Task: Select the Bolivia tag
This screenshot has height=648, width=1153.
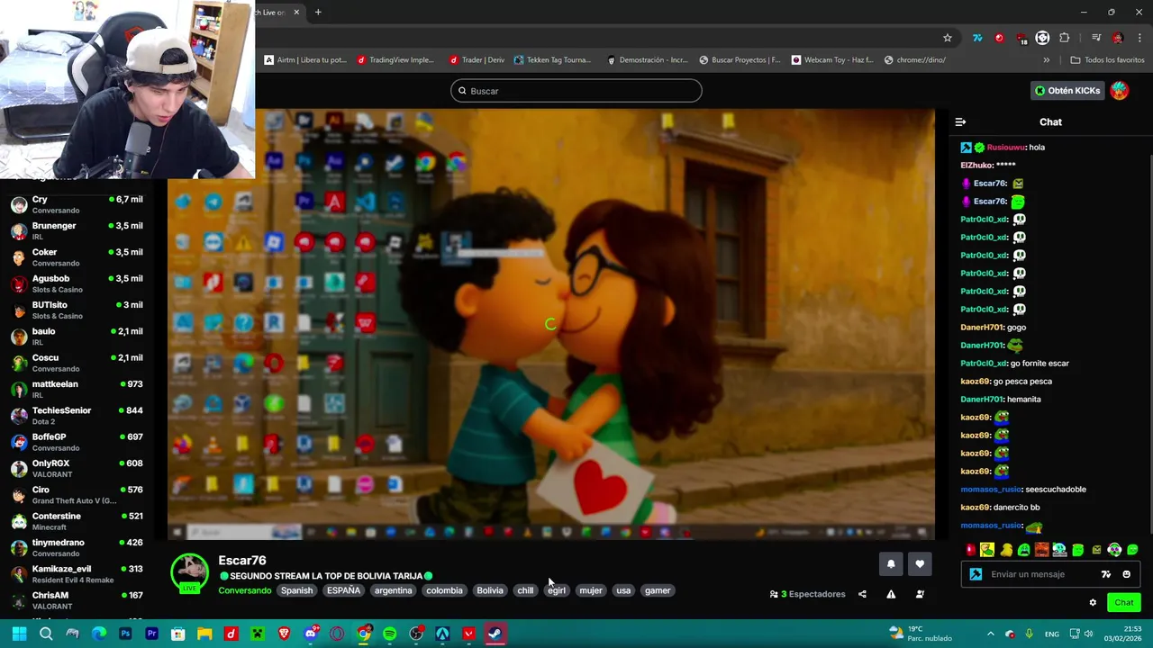Action: pos(490,590)
